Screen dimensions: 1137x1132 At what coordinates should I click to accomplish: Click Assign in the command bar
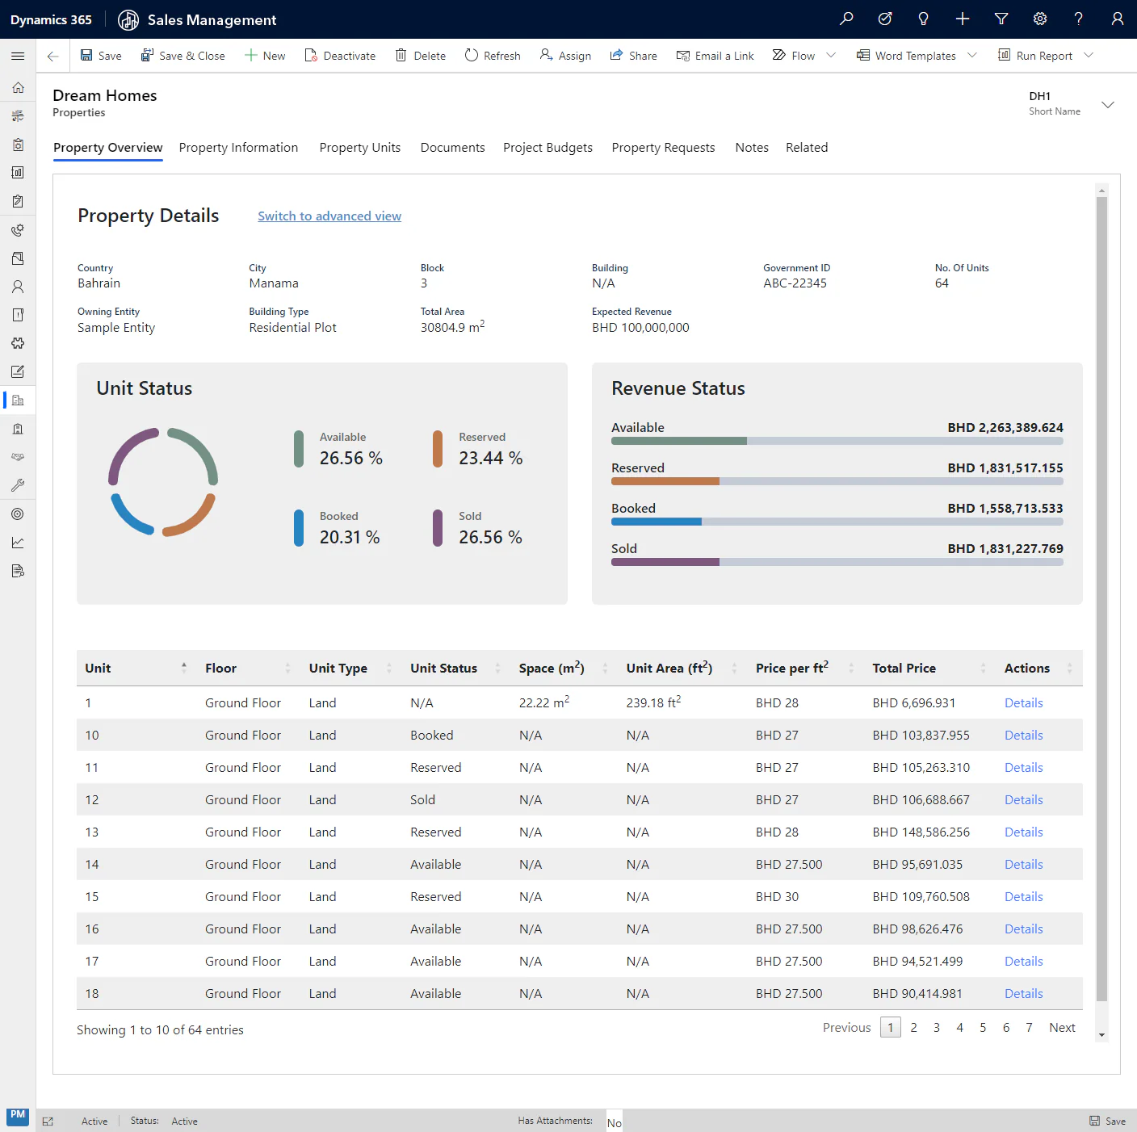click(x=565, y=56)
